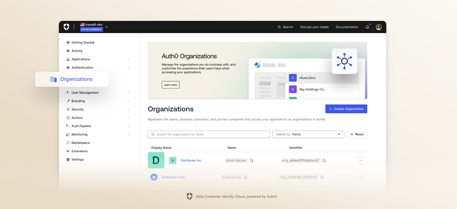Viewport: 457px width, 209px height.
Task: Open the user profile avatar
Action: click(x=379, y=27)
